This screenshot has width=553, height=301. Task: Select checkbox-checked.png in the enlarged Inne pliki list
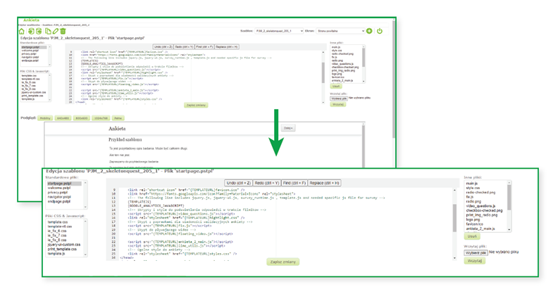(x=485, y=210)
